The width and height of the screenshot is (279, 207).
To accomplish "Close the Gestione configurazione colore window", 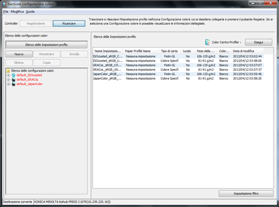I will [271, 3].
